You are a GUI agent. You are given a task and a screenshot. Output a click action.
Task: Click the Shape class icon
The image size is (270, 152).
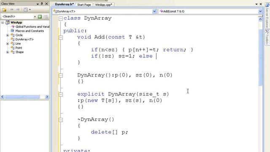pyautogui.click(x=13, y=52)
